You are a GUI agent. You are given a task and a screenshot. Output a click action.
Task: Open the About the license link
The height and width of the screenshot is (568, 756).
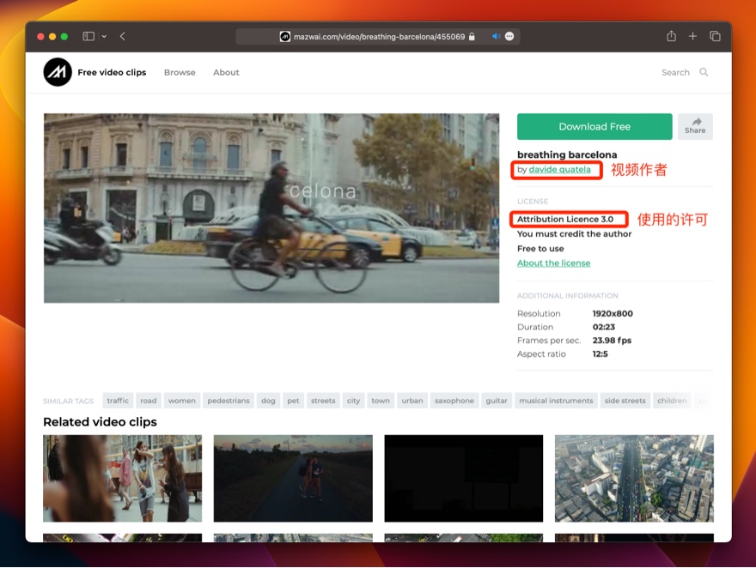(553, 263)
